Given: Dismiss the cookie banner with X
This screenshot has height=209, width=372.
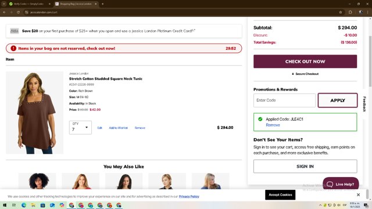Looking at the screenshot, I should (x=358, y=195).
